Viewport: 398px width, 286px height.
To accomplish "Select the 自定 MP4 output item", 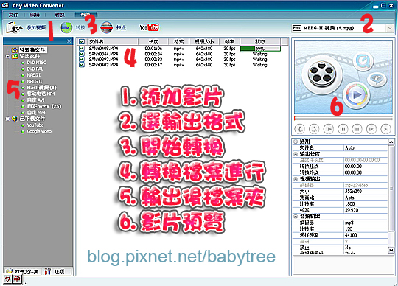I will (x=36, y=113).
